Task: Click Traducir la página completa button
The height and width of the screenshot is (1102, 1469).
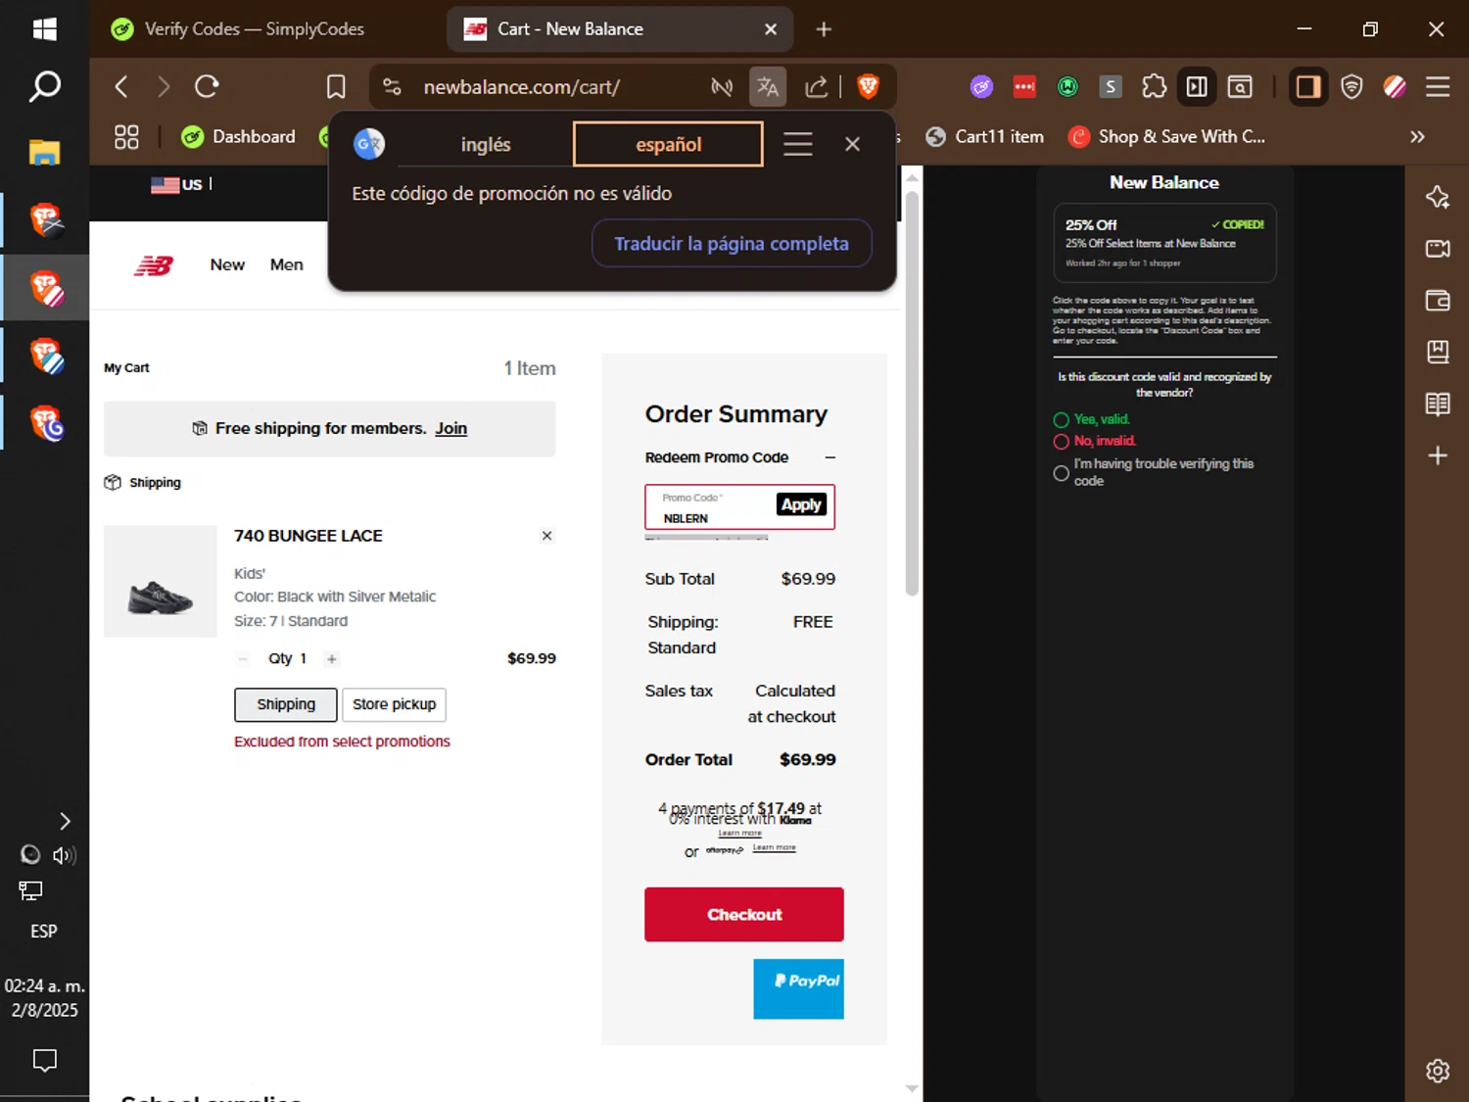Action: (x=732, y=243)
